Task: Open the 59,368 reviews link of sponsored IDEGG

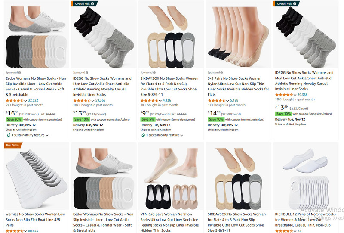Action: point(101,100)
